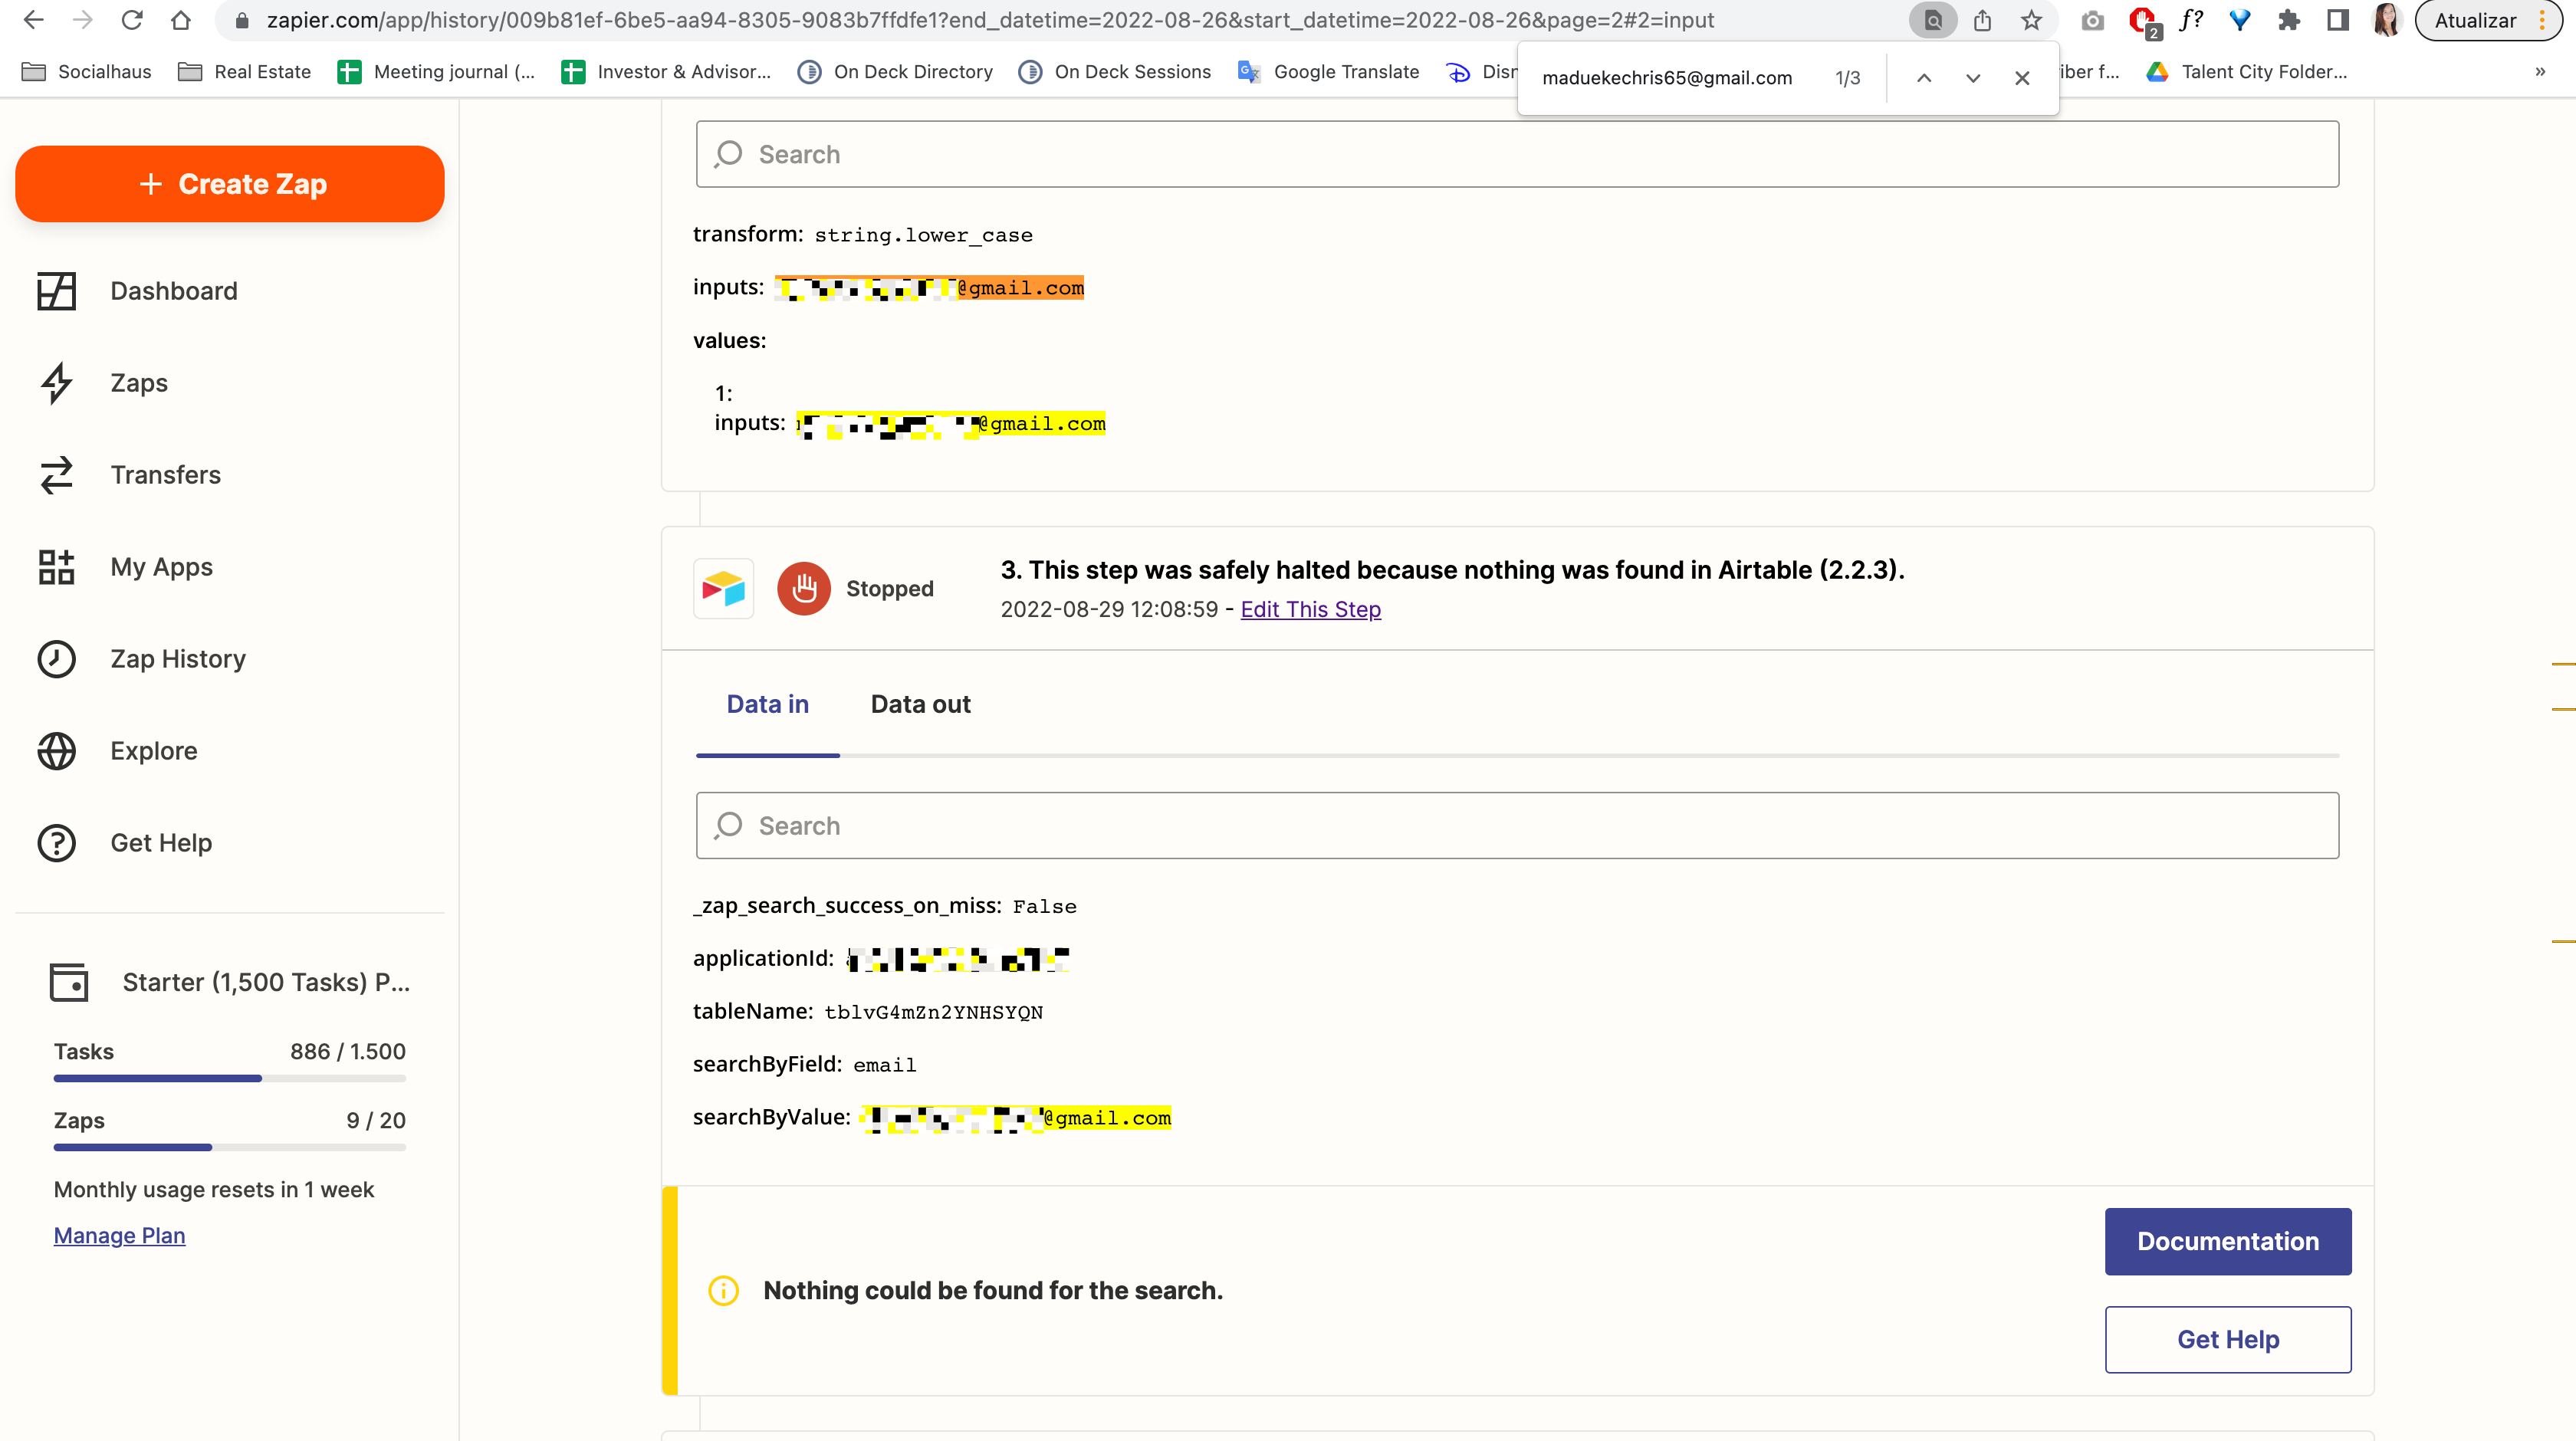Image resolution: width=2576 pixels, height=1441 pixels.
Task: Click the tableName value tblvG4mZn2YNHSYQN
Action: (933, 1012)
